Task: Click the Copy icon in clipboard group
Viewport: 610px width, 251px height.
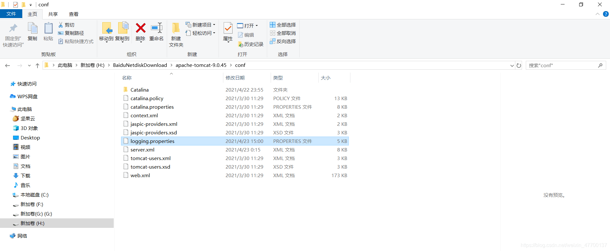Action: tap(32, 29)
